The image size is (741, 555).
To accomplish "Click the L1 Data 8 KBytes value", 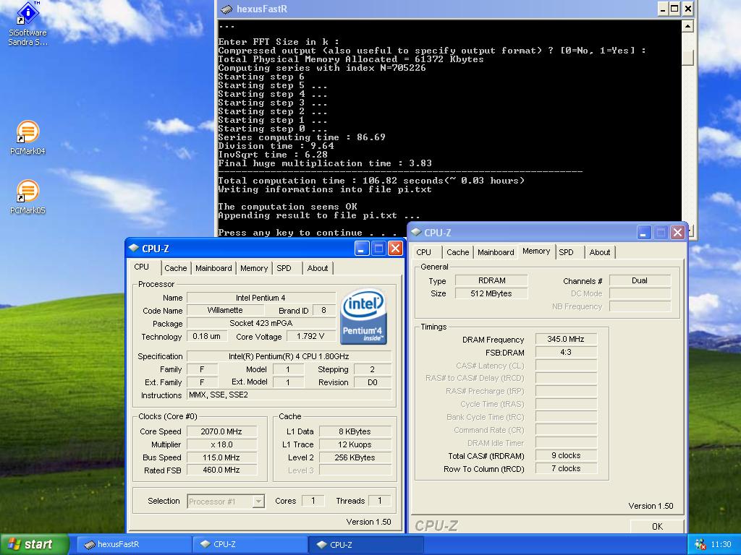I will [x=355, y=431].
